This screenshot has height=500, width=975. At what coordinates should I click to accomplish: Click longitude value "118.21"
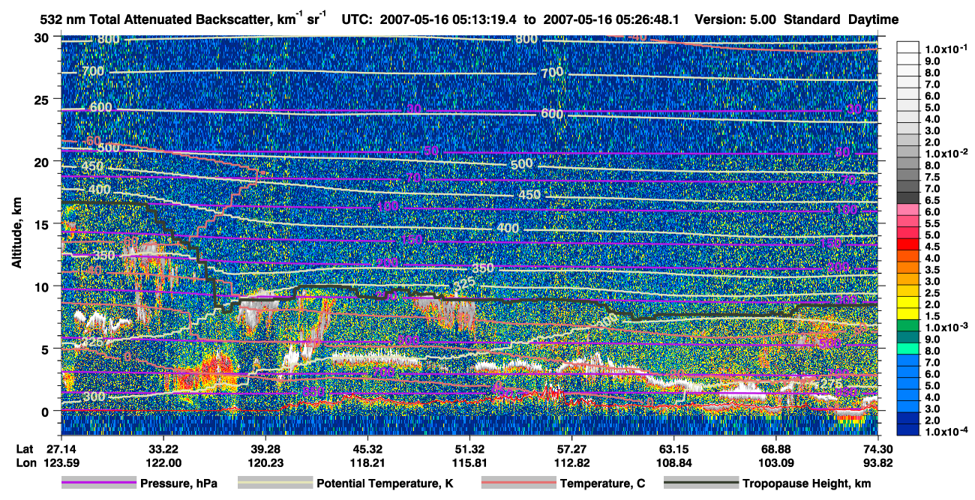367,463
